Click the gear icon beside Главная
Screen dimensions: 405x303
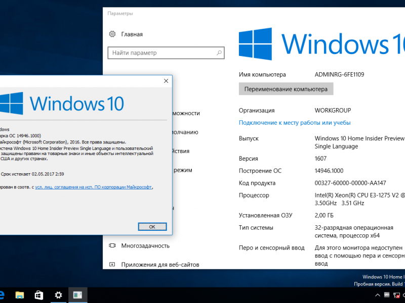click(112, 34)
